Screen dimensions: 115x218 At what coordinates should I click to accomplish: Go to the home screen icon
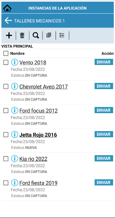(7, 8)
